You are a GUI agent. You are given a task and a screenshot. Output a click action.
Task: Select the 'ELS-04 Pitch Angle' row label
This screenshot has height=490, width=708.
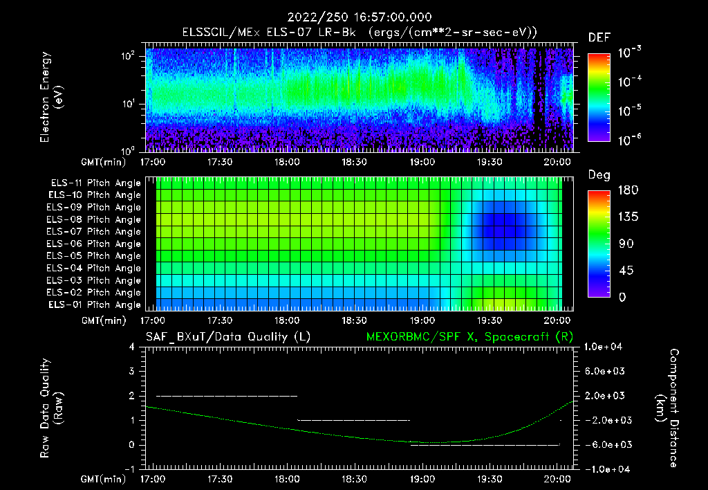tap(94, 268)
